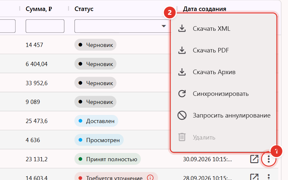Screen dimensions: 288x180
Task: Sort by the Статус column header
Action: tap(84, 9)
